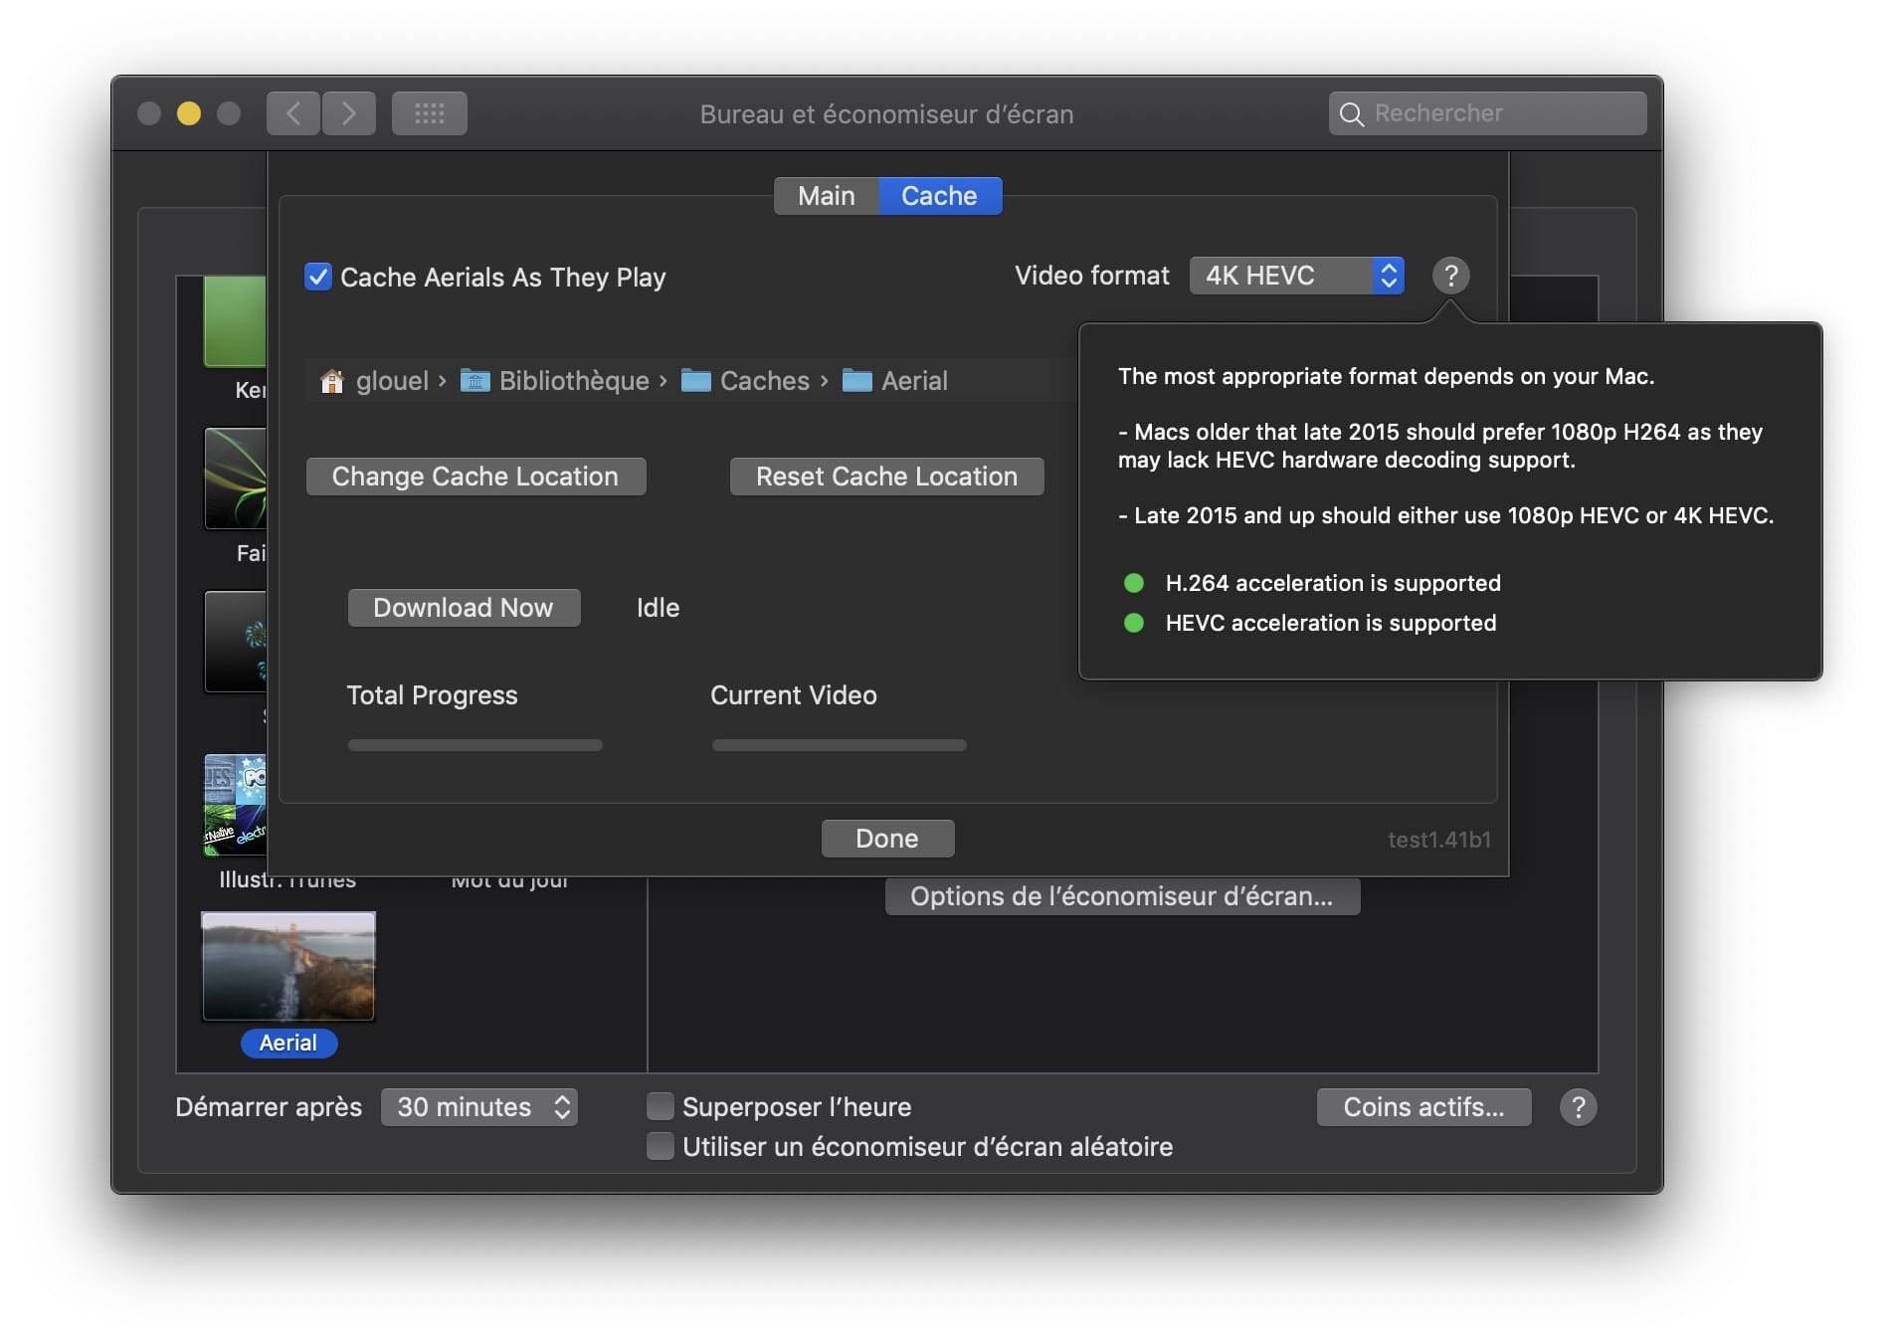Click the forward navigation arrow
This screenshot has width=1894, height=1341.
[348, 113]
